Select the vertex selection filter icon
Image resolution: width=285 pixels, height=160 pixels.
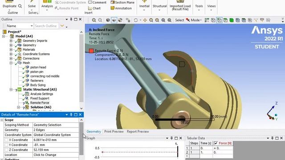click(213, 20)
